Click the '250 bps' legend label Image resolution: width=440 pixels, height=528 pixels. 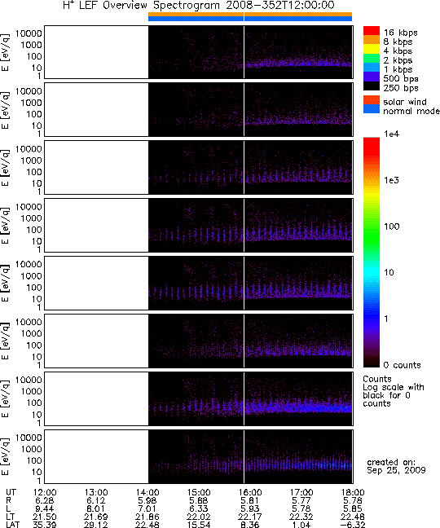coord(401,88)
